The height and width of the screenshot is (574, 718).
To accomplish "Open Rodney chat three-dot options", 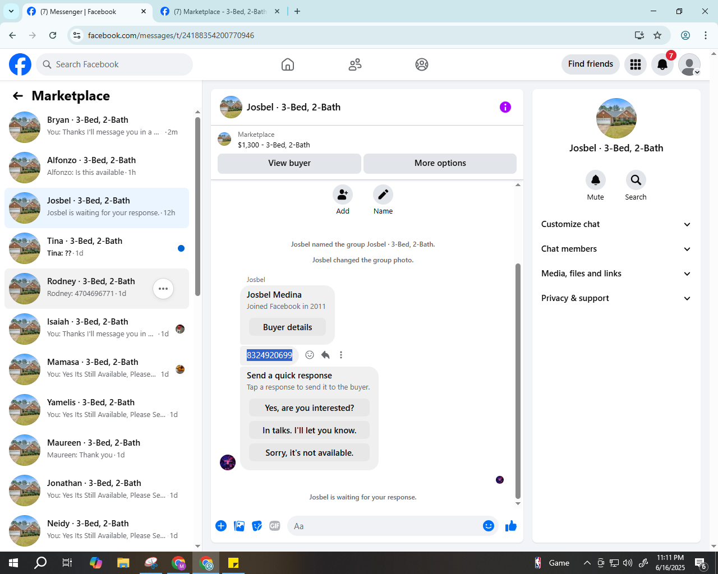I will click(x=163, y=289).
